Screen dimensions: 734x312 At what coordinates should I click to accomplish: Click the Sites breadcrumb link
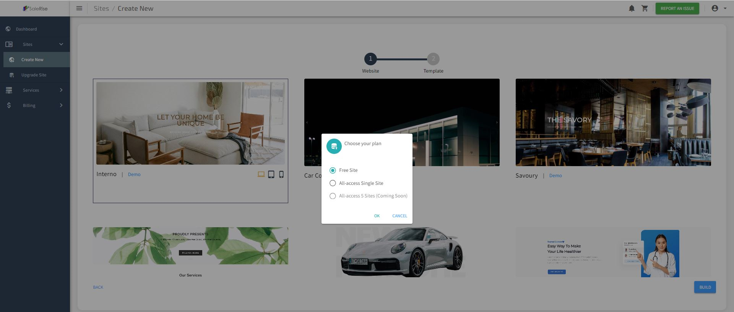[101, 8]
